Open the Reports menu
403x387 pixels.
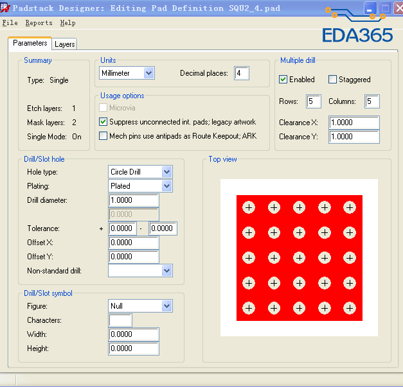pyautogui.click(x=39, y=23)
